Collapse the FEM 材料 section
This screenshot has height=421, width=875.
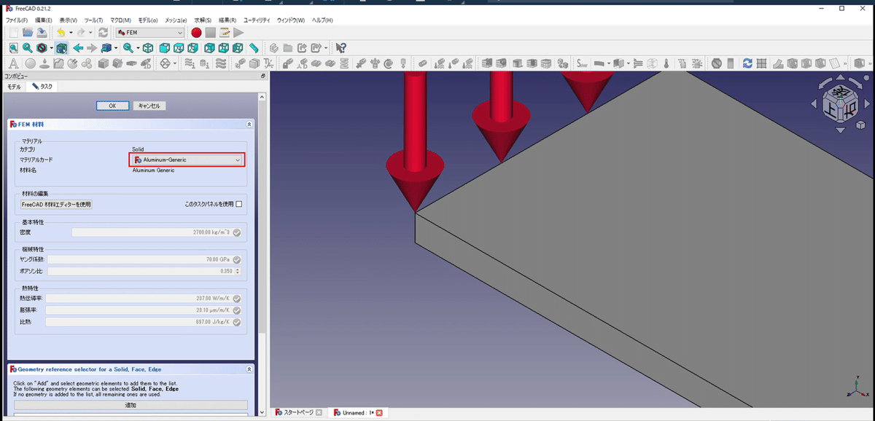[249, 125]
